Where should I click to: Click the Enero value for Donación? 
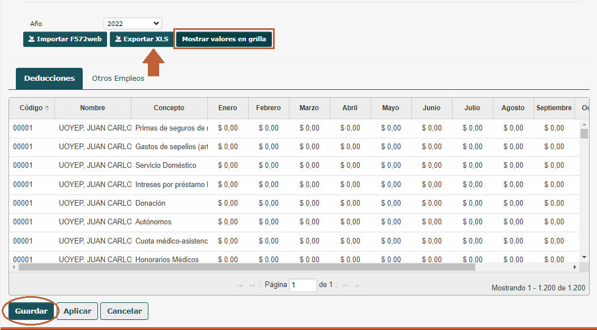click(228, 203)
